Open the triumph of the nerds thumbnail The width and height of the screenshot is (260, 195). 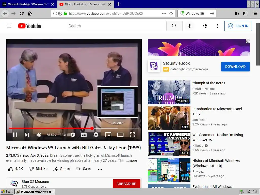coord(169,92)
